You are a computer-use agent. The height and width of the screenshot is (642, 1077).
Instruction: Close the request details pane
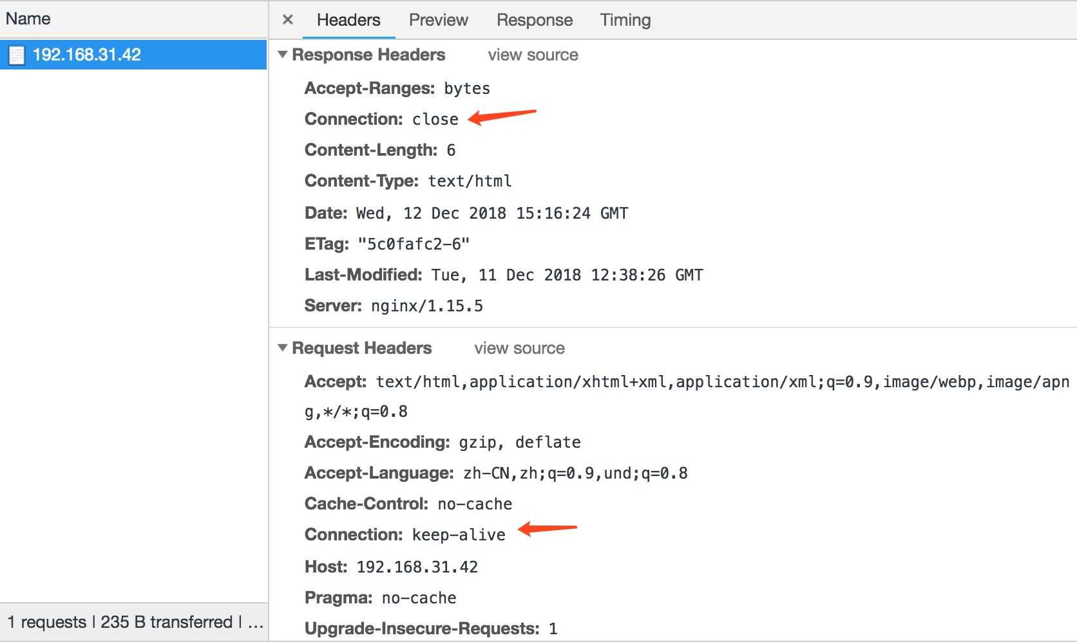coord(288,20)
